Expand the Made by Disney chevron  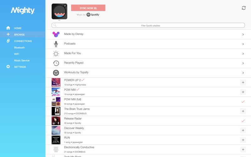click(x=243, y=35)
